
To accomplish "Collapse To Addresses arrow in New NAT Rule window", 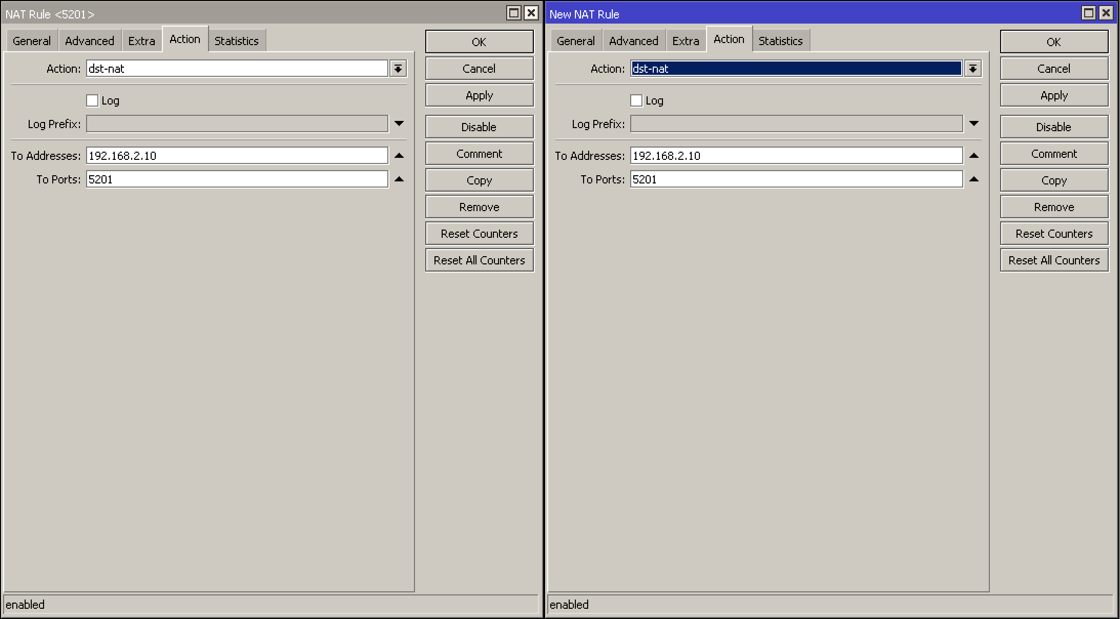I will (974, 155).
